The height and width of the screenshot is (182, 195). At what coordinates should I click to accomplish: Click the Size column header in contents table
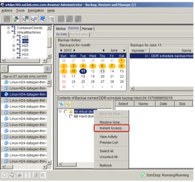[x=183, y=104]
